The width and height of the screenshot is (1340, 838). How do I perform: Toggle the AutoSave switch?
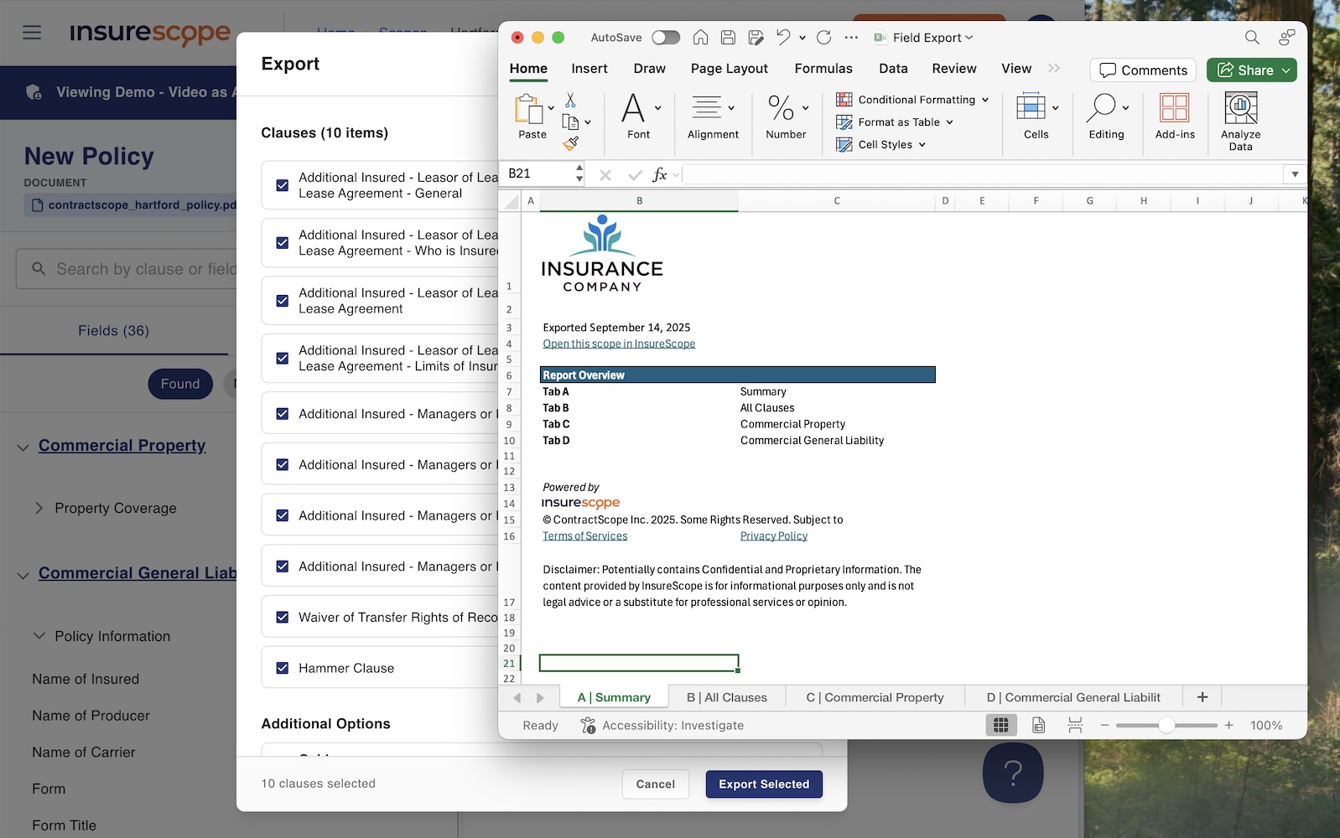(665, 37)
